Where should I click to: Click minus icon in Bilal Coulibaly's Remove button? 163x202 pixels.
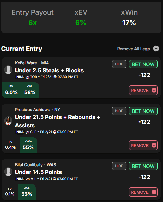(x=154, y=192)
